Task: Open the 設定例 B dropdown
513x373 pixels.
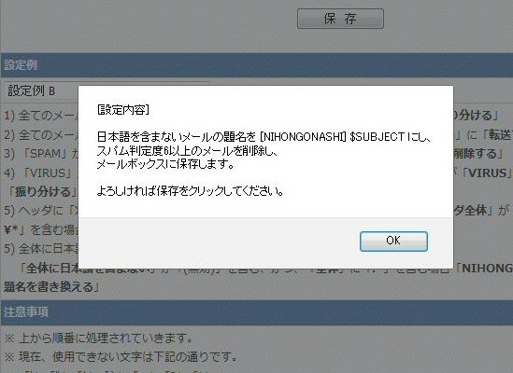Action: pyautogui.click(x=43, y=90)
